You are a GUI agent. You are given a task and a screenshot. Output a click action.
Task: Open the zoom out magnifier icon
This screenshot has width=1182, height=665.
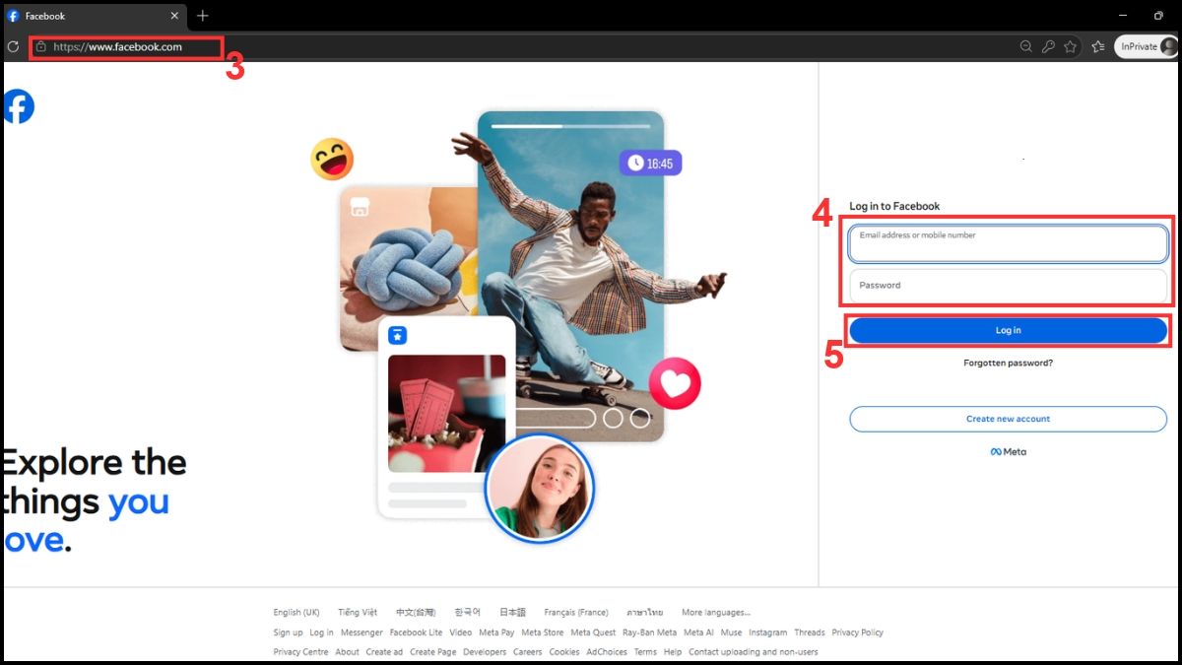1025,46
